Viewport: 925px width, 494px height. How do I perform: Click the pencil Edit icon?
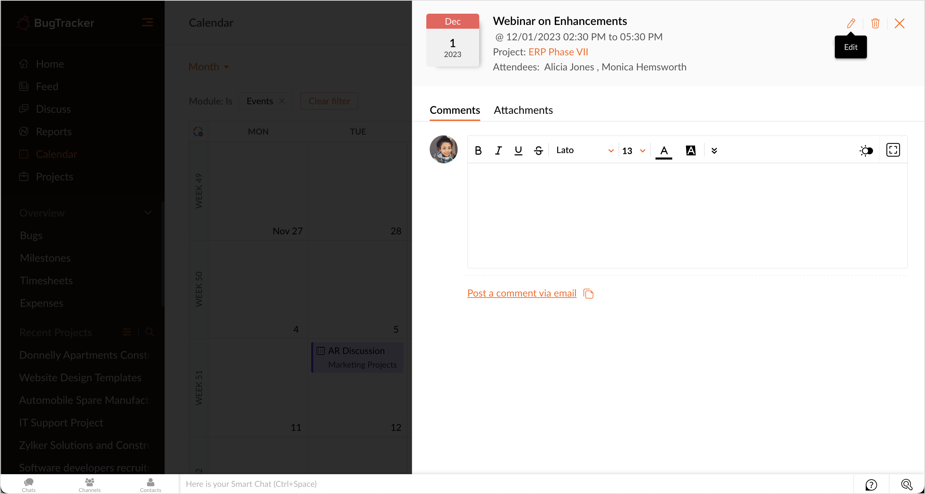tap(851, 23)
